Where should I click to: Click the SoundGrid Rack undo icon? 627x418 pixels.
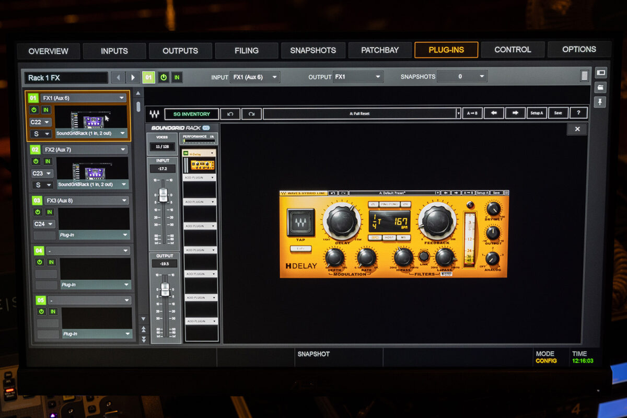click(x=230, y=113)
